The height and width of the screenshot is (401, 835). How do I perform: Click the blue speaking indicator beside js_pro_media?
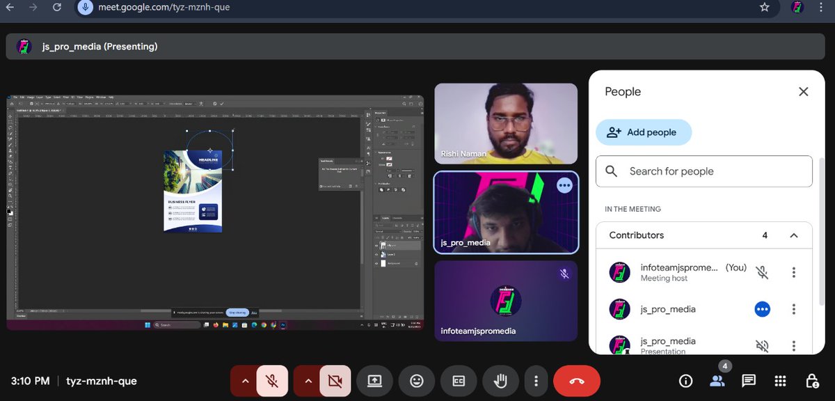pyautogui.click(x=763, y=309)
